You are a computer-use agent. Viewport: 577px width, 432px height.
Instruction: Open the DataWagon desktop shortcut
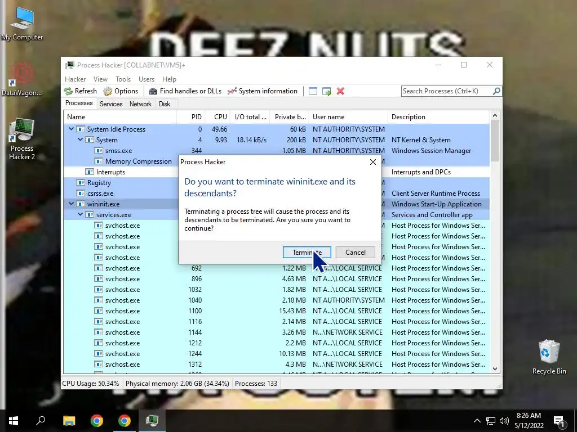pyautogui.click(x=21, y=79)
